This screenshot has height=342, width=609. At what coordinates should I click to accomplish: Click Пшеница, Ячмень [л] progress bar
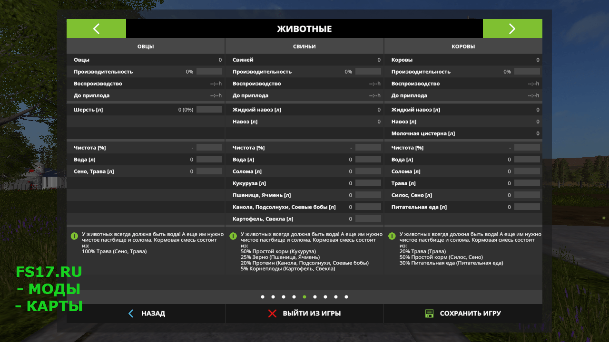[x=368, y=195]
